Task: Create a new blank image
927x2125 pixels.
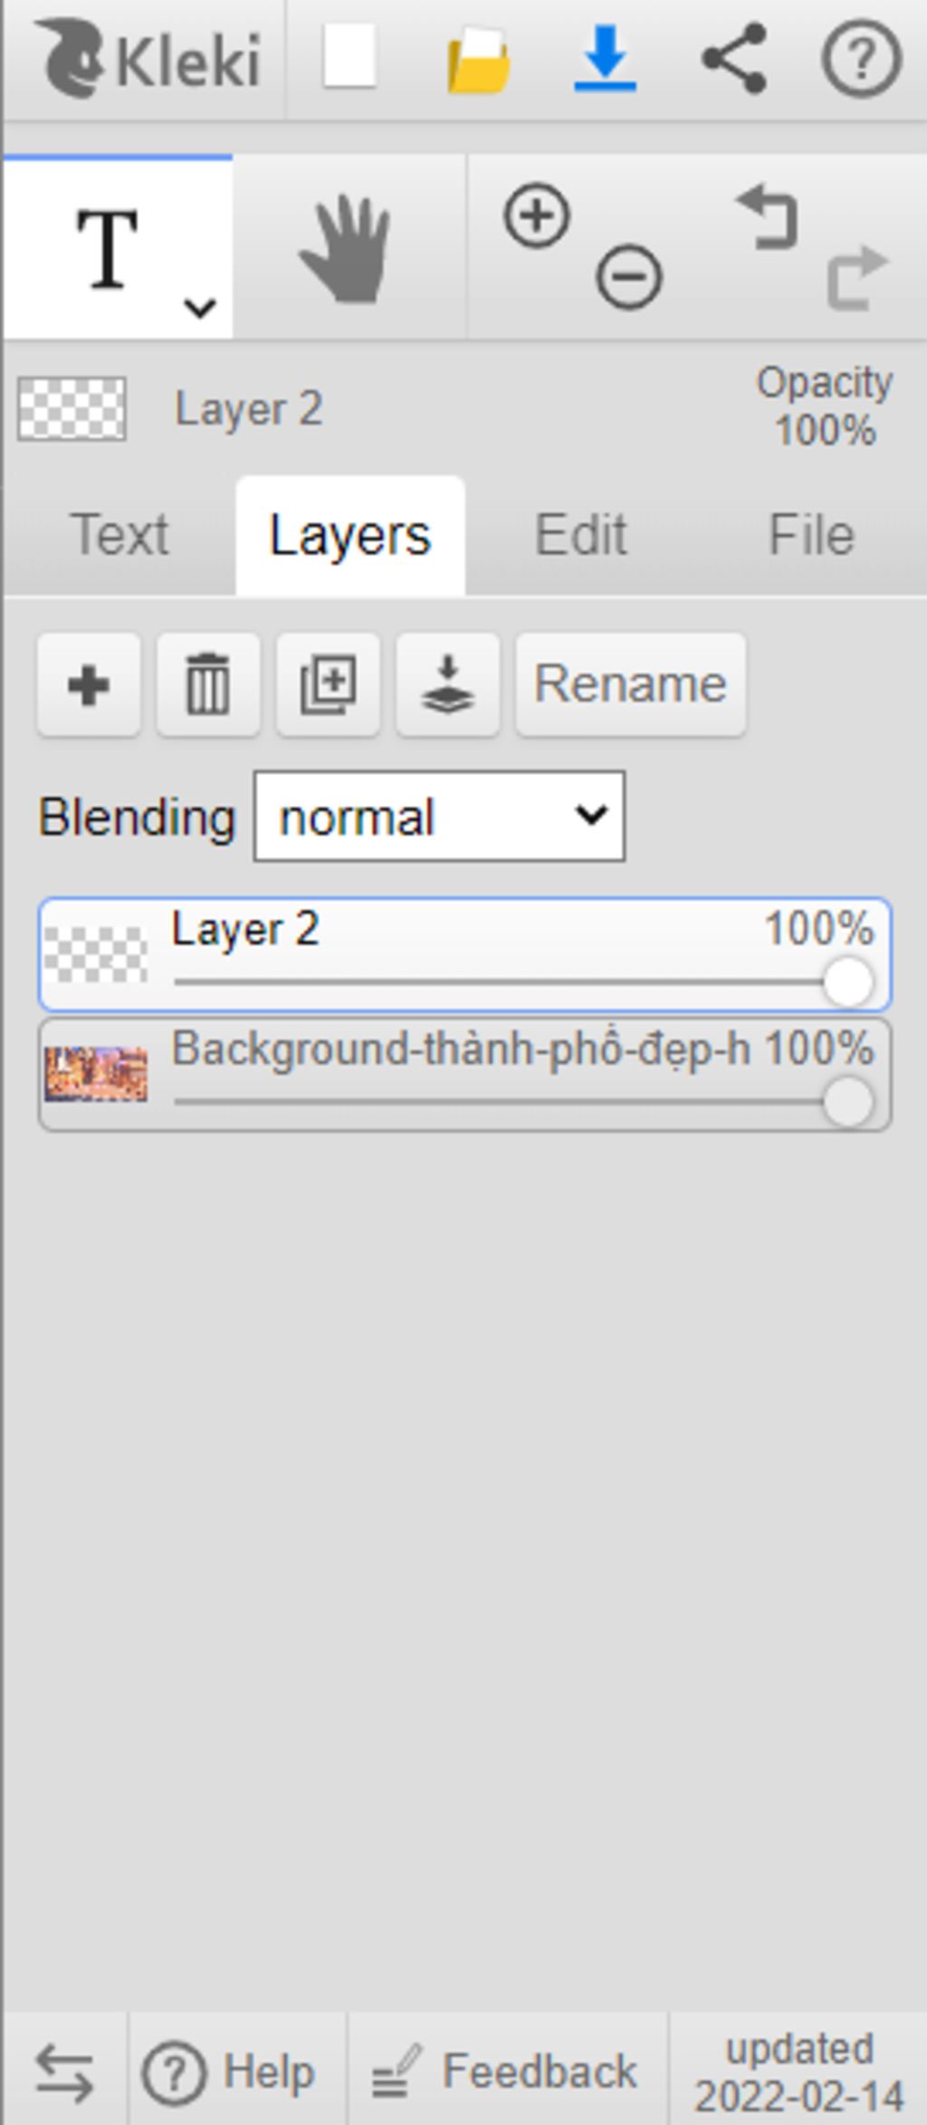Action: pyautogui.click(x=349, y=56)
